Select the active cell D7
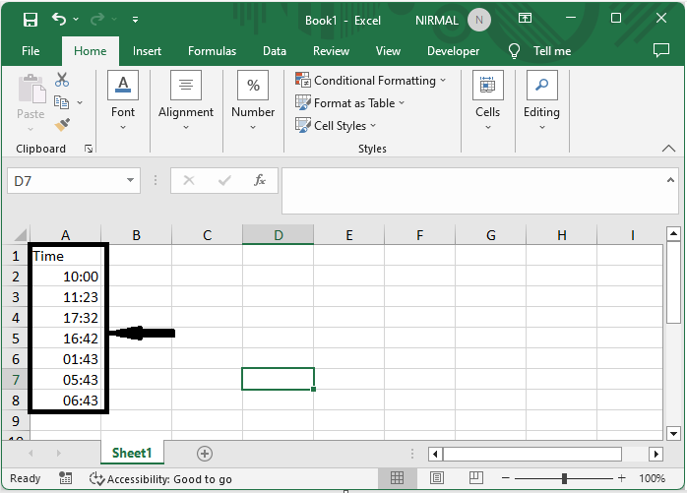The image size is (687, 493). click(278, 379)
